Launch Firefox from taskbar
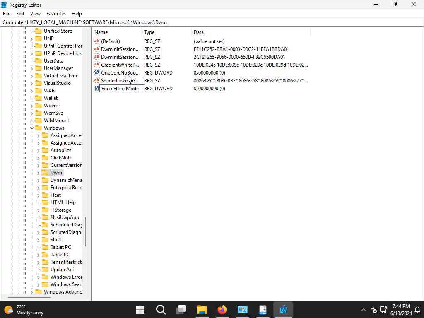The height and width of the screenshot is (318, 424). point(222,310)
